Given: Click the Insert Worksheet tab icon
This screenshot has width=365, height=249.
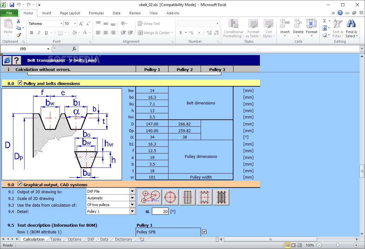Looking at the screenshot, I should pos(141,239).
